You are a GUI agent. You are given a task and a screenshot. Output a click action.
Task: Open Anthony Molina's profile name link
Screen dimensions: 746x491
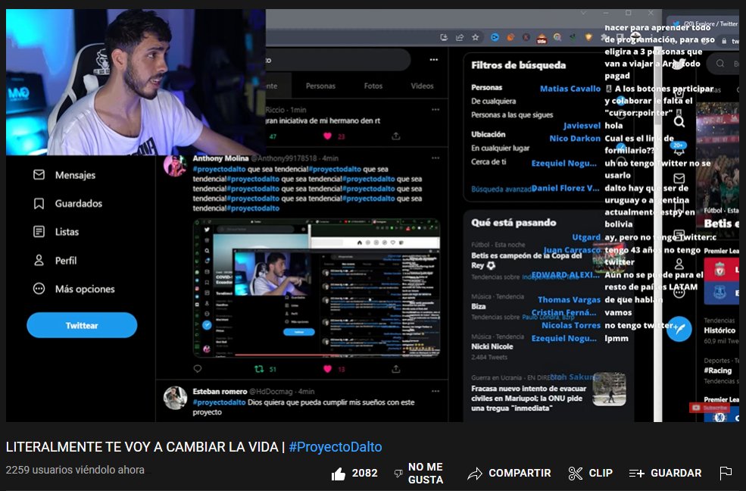tap(220, 158)
